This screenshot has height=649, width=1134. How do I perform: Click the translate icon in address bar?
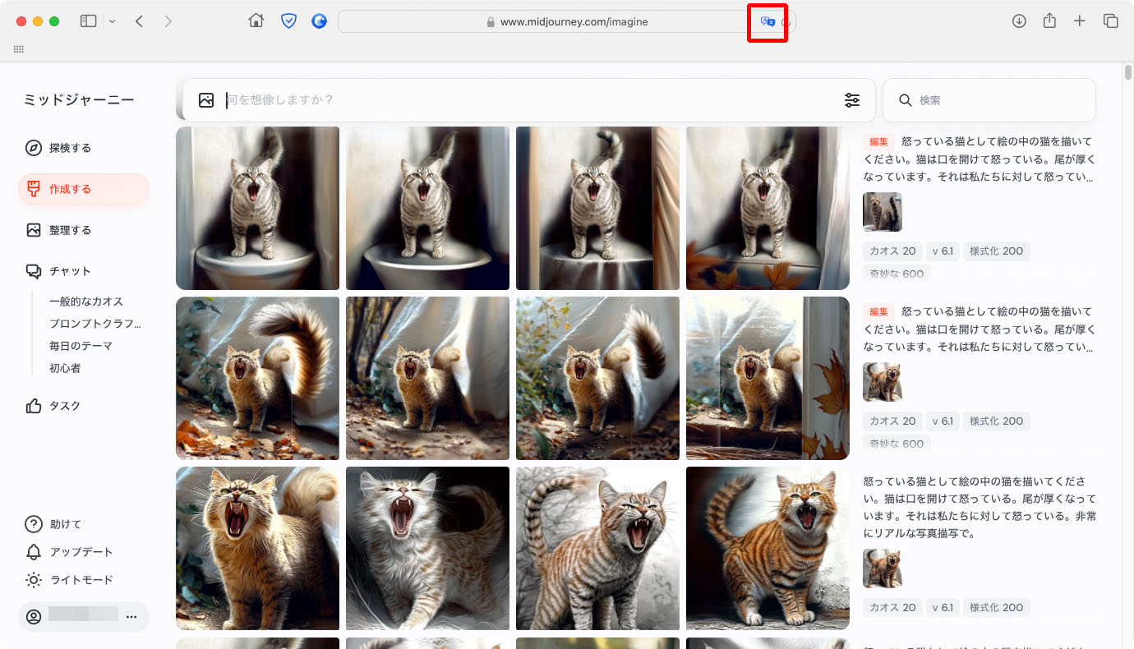tap(768, 22)
